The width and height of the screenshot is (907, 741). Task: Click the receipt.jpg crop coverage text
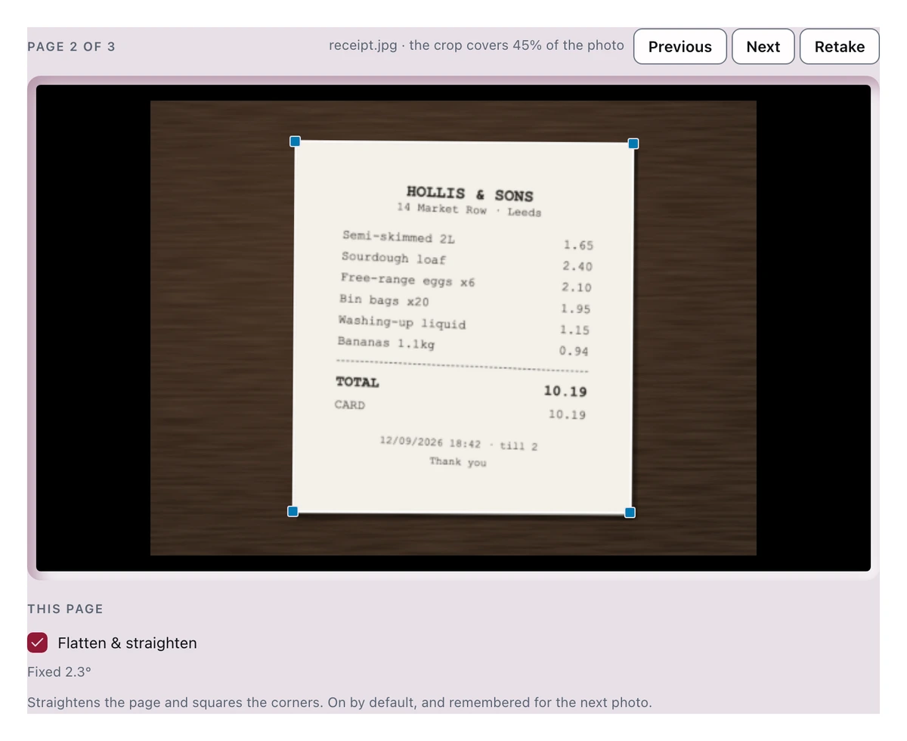click(x=476, y=45)
